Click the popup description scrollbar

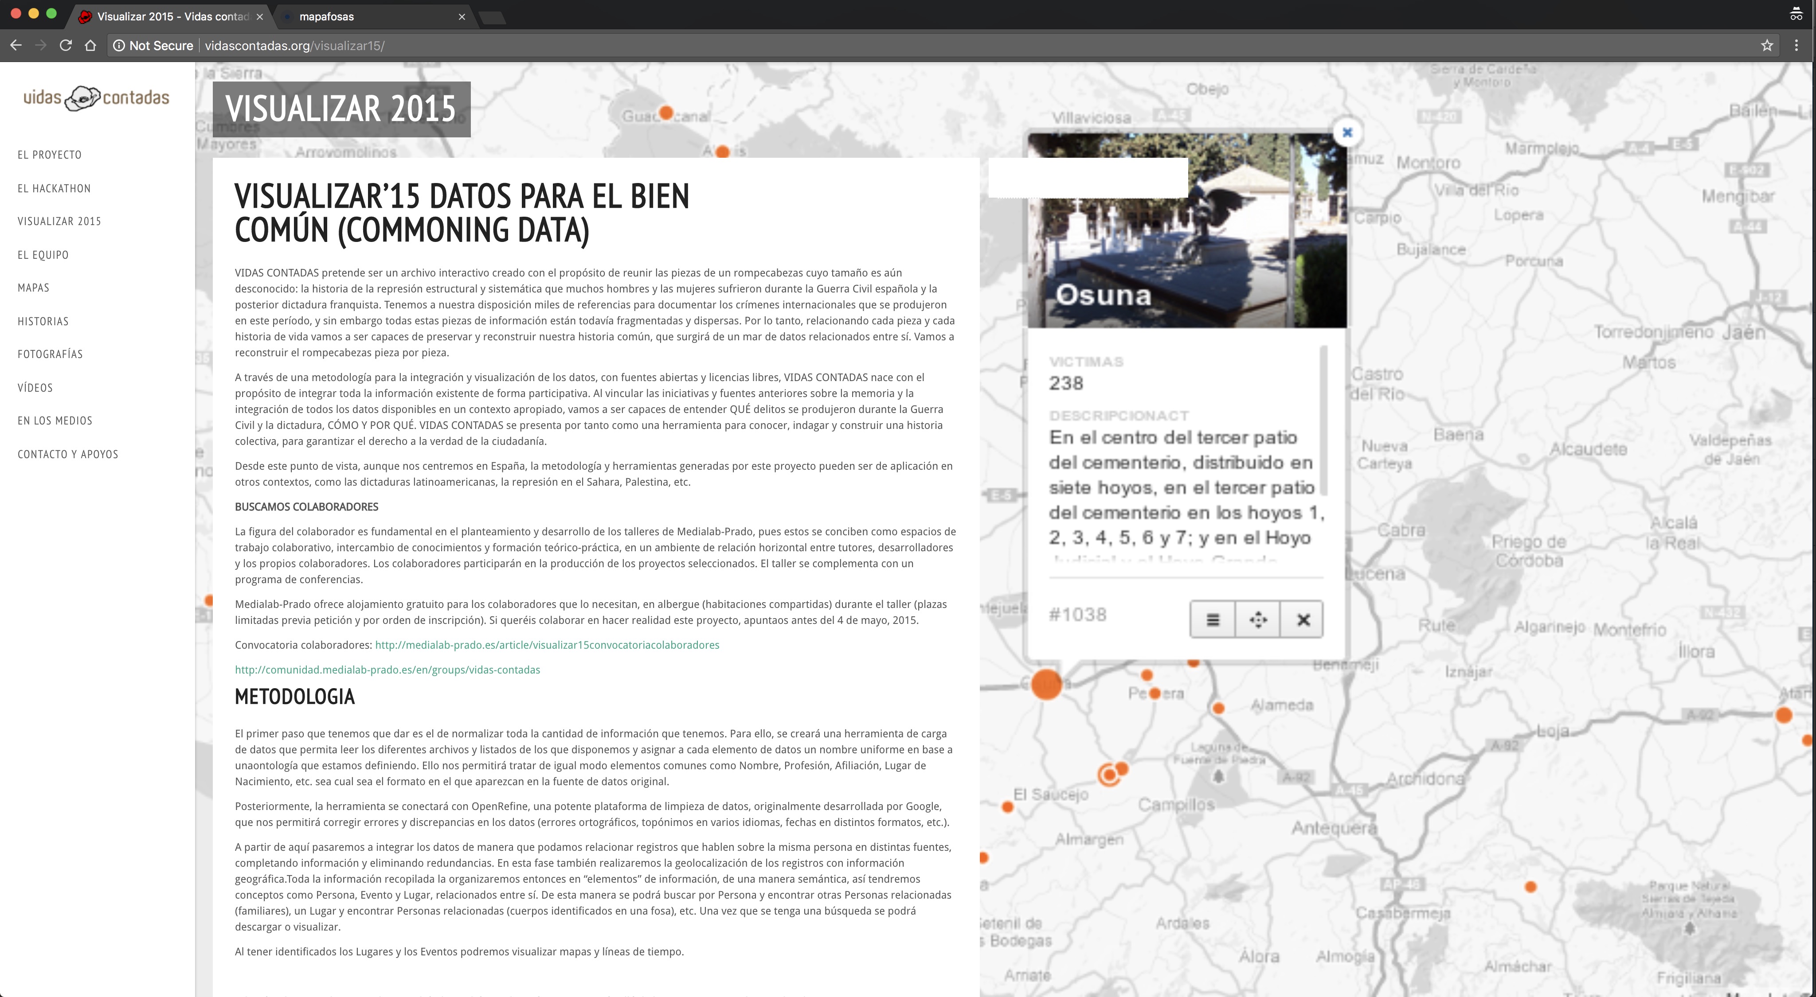(x=1323, y=421)
